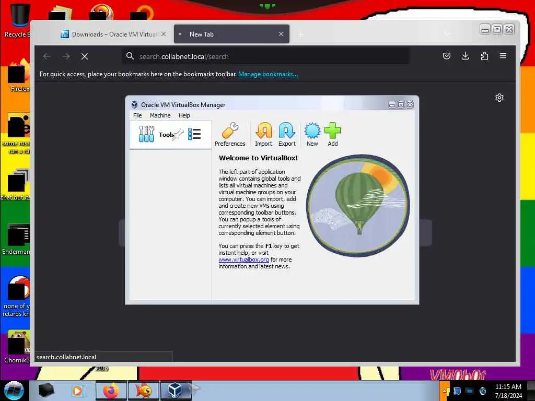Maximize the VirtualBox Manager window
Image resolution: width=535 pixels, height=401 pixels.
pyautogui.click(x=401, y=104)
